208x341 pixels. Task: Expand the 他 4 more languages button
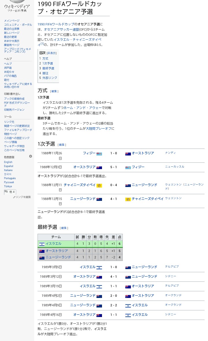pos(10,192)
